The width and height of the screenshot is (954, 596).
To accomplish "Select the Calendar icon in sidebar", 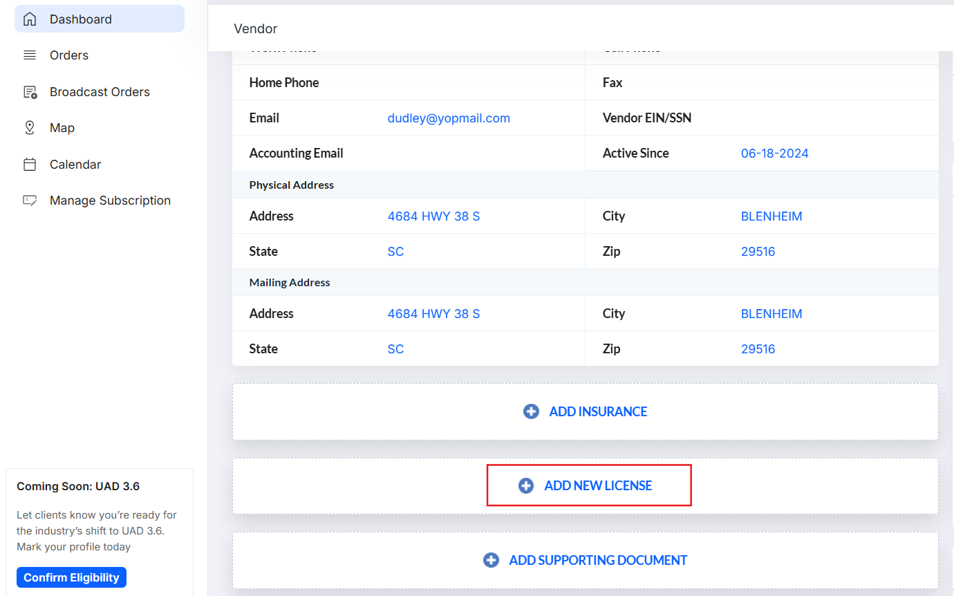I will (x=30, y=164).
